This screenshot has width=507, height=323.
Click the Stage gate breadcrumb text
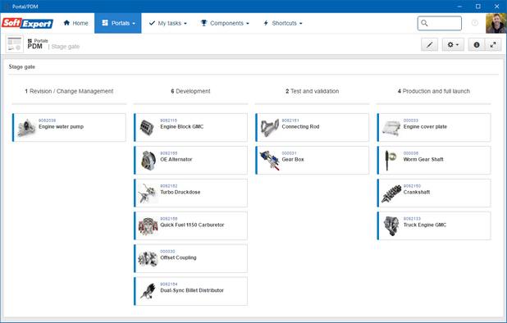click(x=66, y=47)
